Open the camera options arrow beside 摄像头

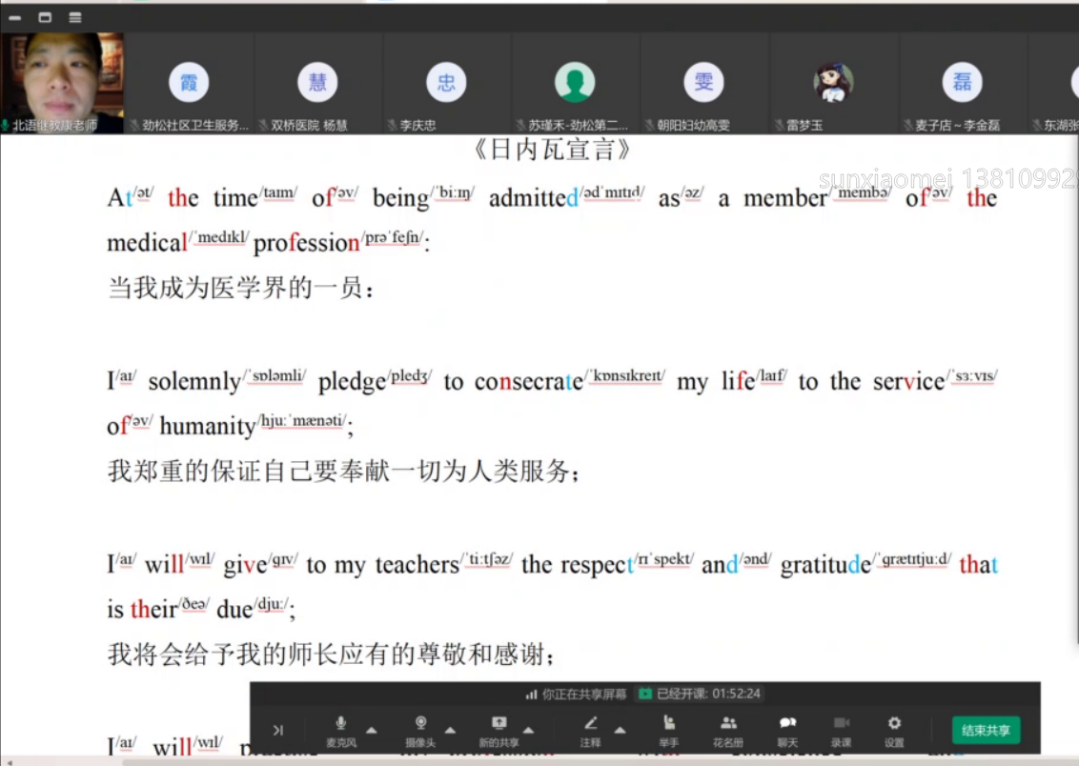click(x=450, y=731)
